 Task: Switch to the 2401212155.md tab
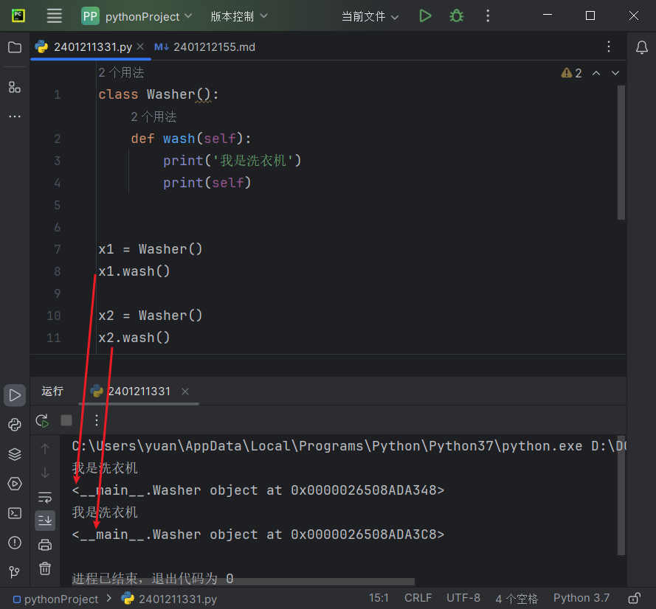click(x=205, y=46)
